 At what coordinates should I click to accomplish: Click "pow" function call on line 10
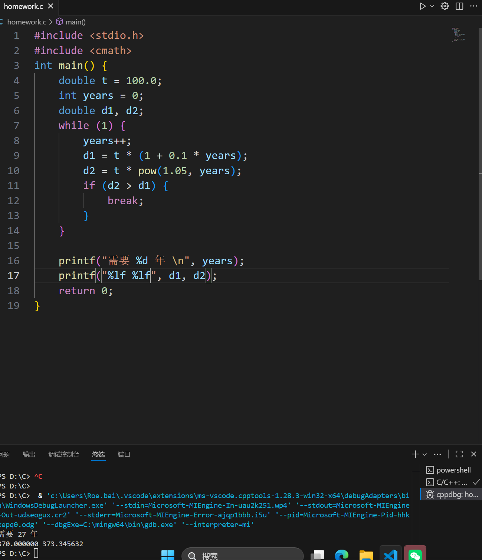pyautogui.click(x=147, y=170)
